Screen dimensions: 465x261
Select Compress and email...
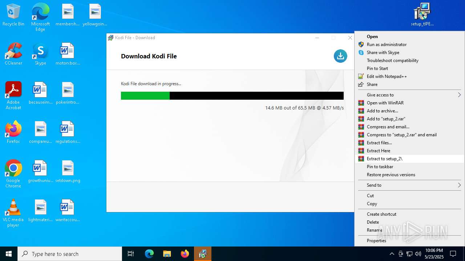click(409, 127)
